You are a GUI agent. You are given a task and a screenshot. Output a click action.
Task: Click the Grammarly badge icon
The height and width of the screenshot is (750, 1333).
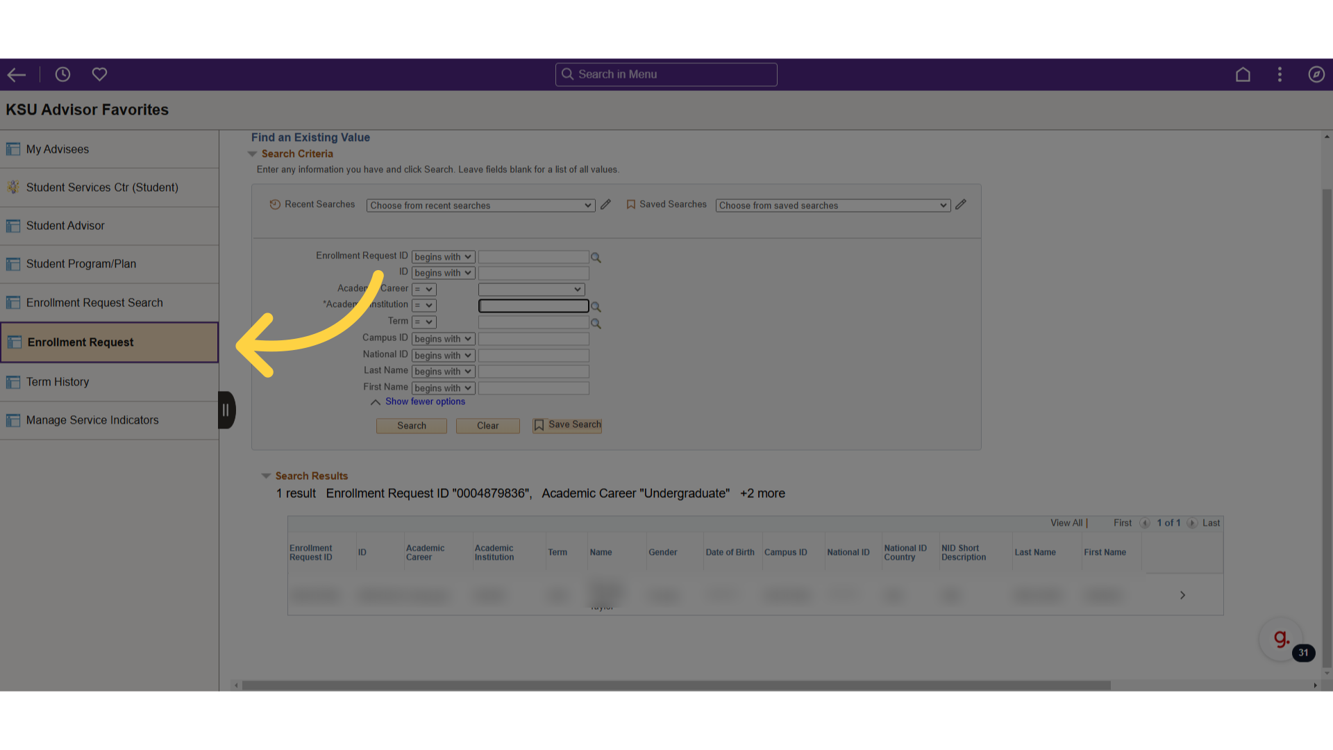1281,639
